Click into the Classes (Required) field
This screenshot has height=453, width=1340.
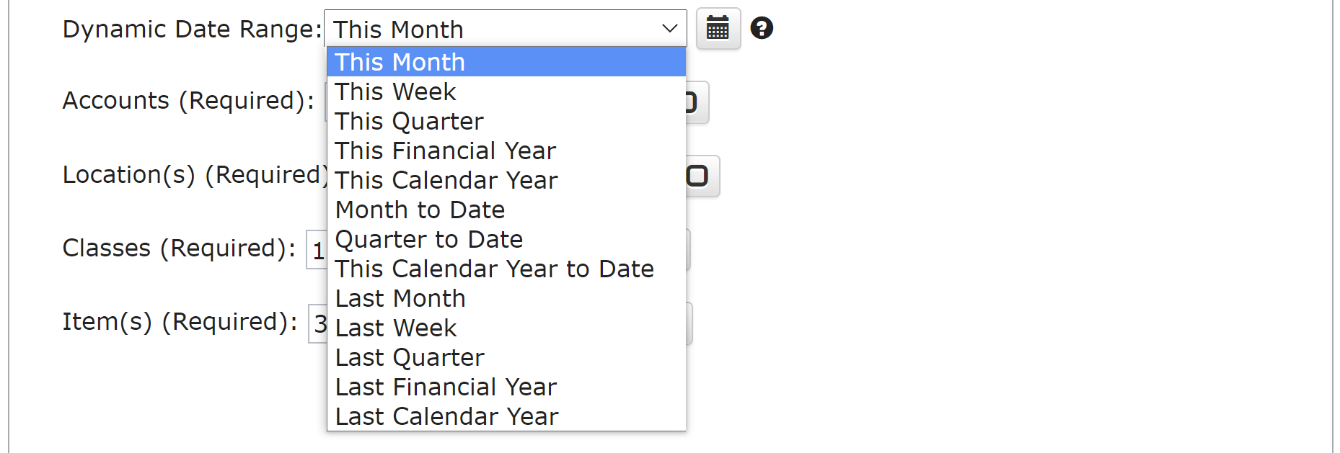click(317, 250)
